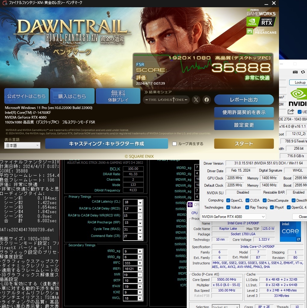The image size is (307, 308).
Task: Click the Multiplier x 55.0 value
Action: click(227, 285)
